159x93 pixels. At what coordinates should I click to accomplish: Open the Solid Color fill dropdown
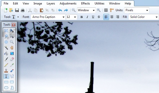coord(144,17)
